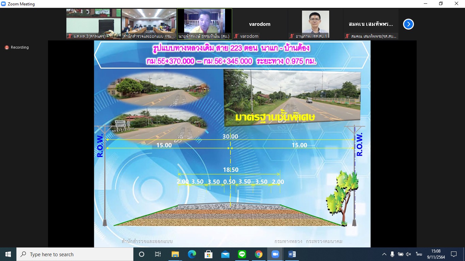Screen dimensions: 465x261
Task: Open the date and time flyout
Action: (436, 254)
